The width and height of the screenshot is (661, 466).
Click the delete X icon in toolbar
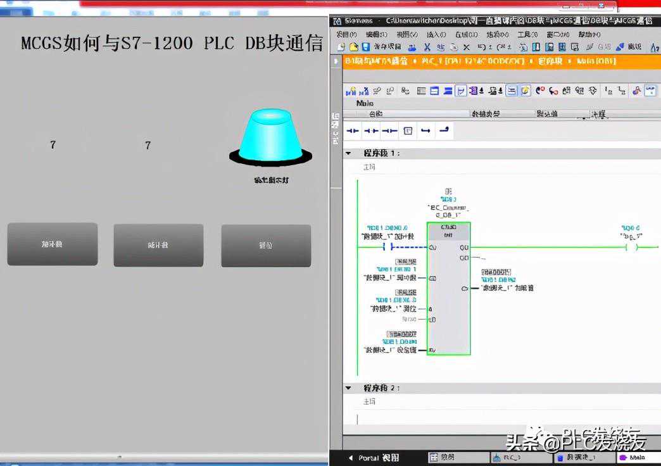467,47
